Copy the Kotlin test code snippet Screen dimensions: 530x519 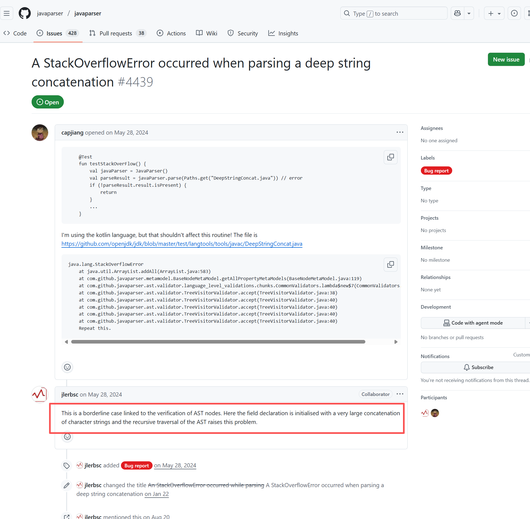(390, 157)
